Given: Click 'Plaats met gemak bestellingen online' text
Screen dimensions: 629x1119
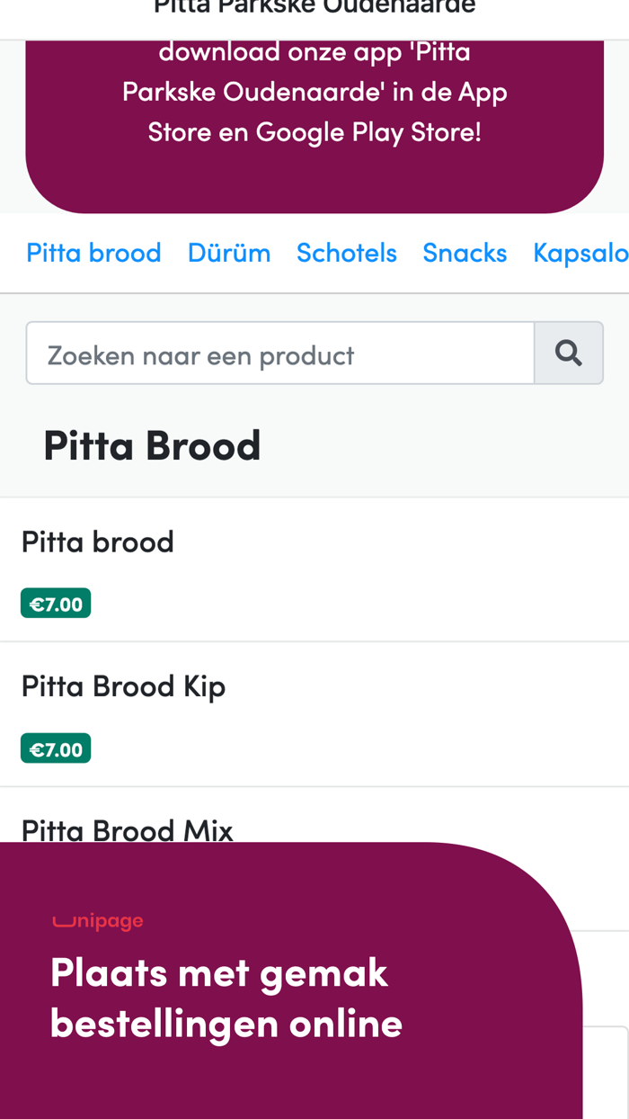Looking at the screenshot, I should tap(226, 996).
